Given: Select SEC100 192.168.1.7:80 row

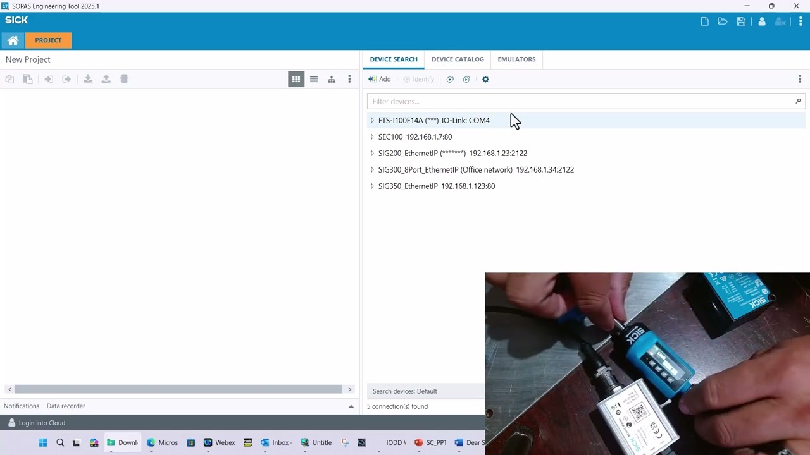Looking at the screenshot, I should click(x=586, y=136).
